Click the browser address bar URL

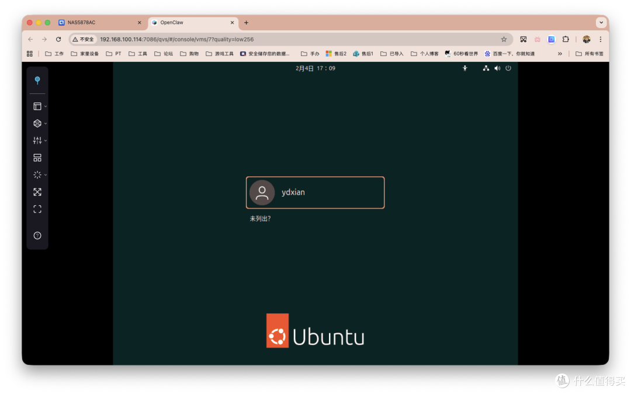point(176,40)
